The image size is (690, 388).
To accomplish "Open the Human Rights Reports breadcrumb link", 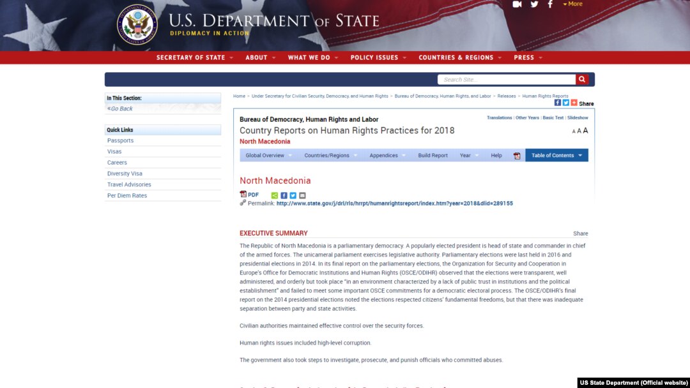I will [x=545, y=96].
